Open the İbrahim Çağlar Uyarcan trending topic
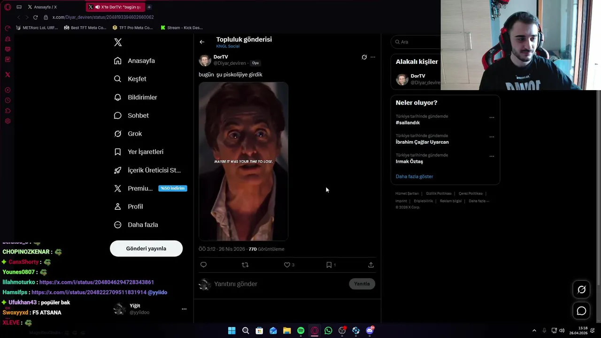Viewport: 601px width, 338px height. pyautogui.click(x=422, y=142)
